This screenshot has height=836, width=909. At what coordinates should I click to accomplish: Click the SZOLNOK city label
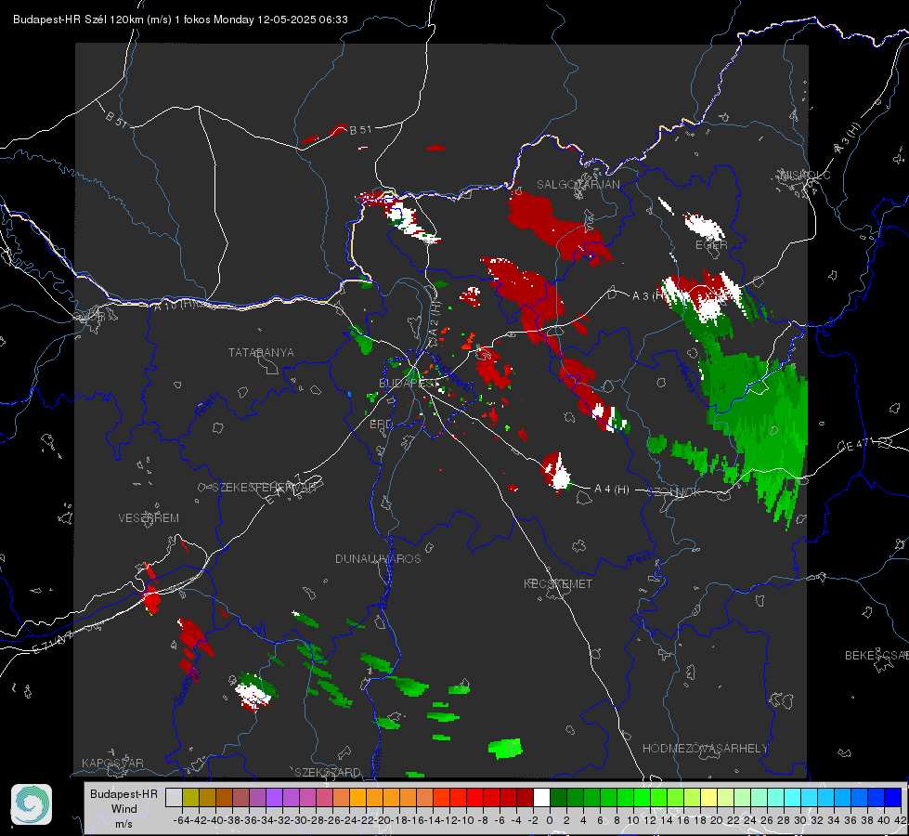[x=675, y=491]
